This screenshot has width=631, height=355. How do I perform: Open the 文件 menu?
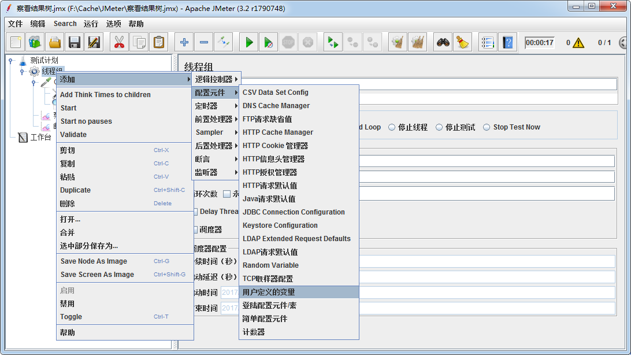[x=15, y=24]
